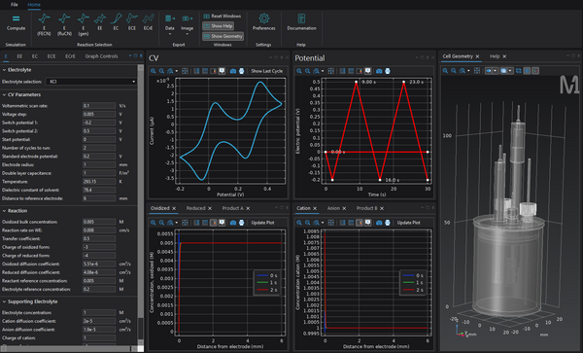This screenshot has width=583, height=353.
Task: Toggle the Show Help window button
Action: pyautogui.click(x=219, y=26)
